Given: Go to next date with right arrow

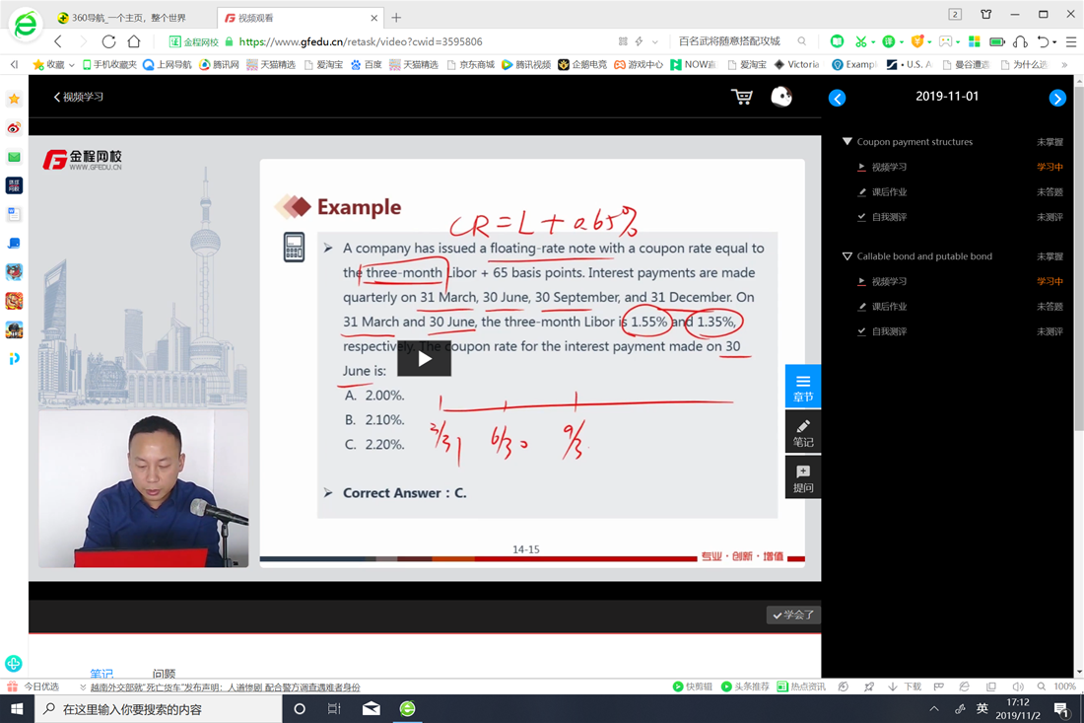Looking at the screenshot, I should pyautogui.click(x=1057, y=98).
